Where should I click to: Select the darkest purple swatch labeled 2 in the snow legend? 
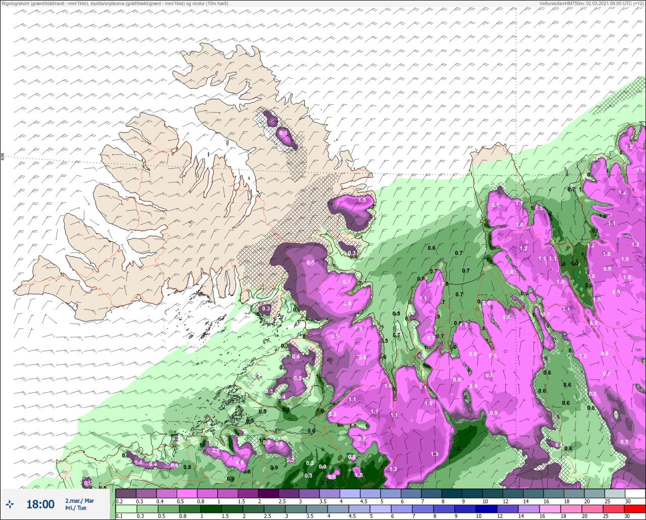[268, 493]
